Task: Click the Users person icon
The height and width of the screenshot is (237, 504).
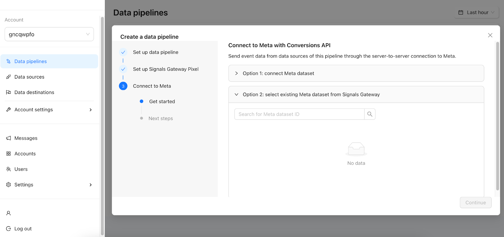Action: click(x=9, y=169)
